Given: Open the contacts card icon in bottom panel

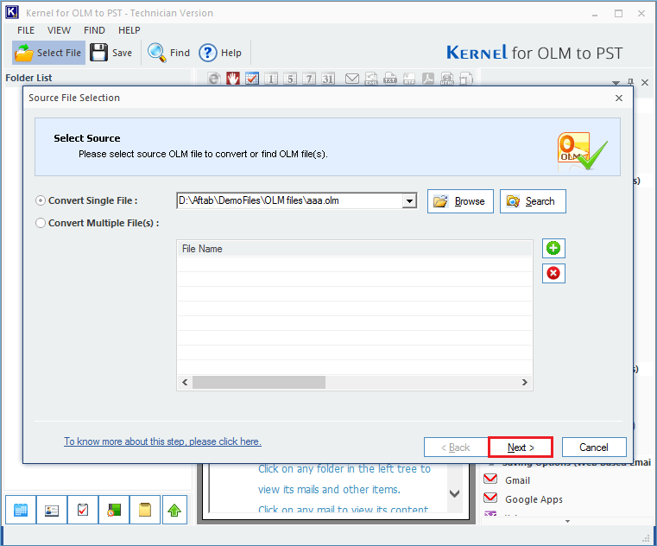Looking at the screenshot, I should coord(52,510).
